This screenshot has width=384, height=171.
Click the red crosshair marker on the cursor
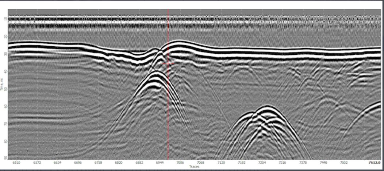point(168,63)
